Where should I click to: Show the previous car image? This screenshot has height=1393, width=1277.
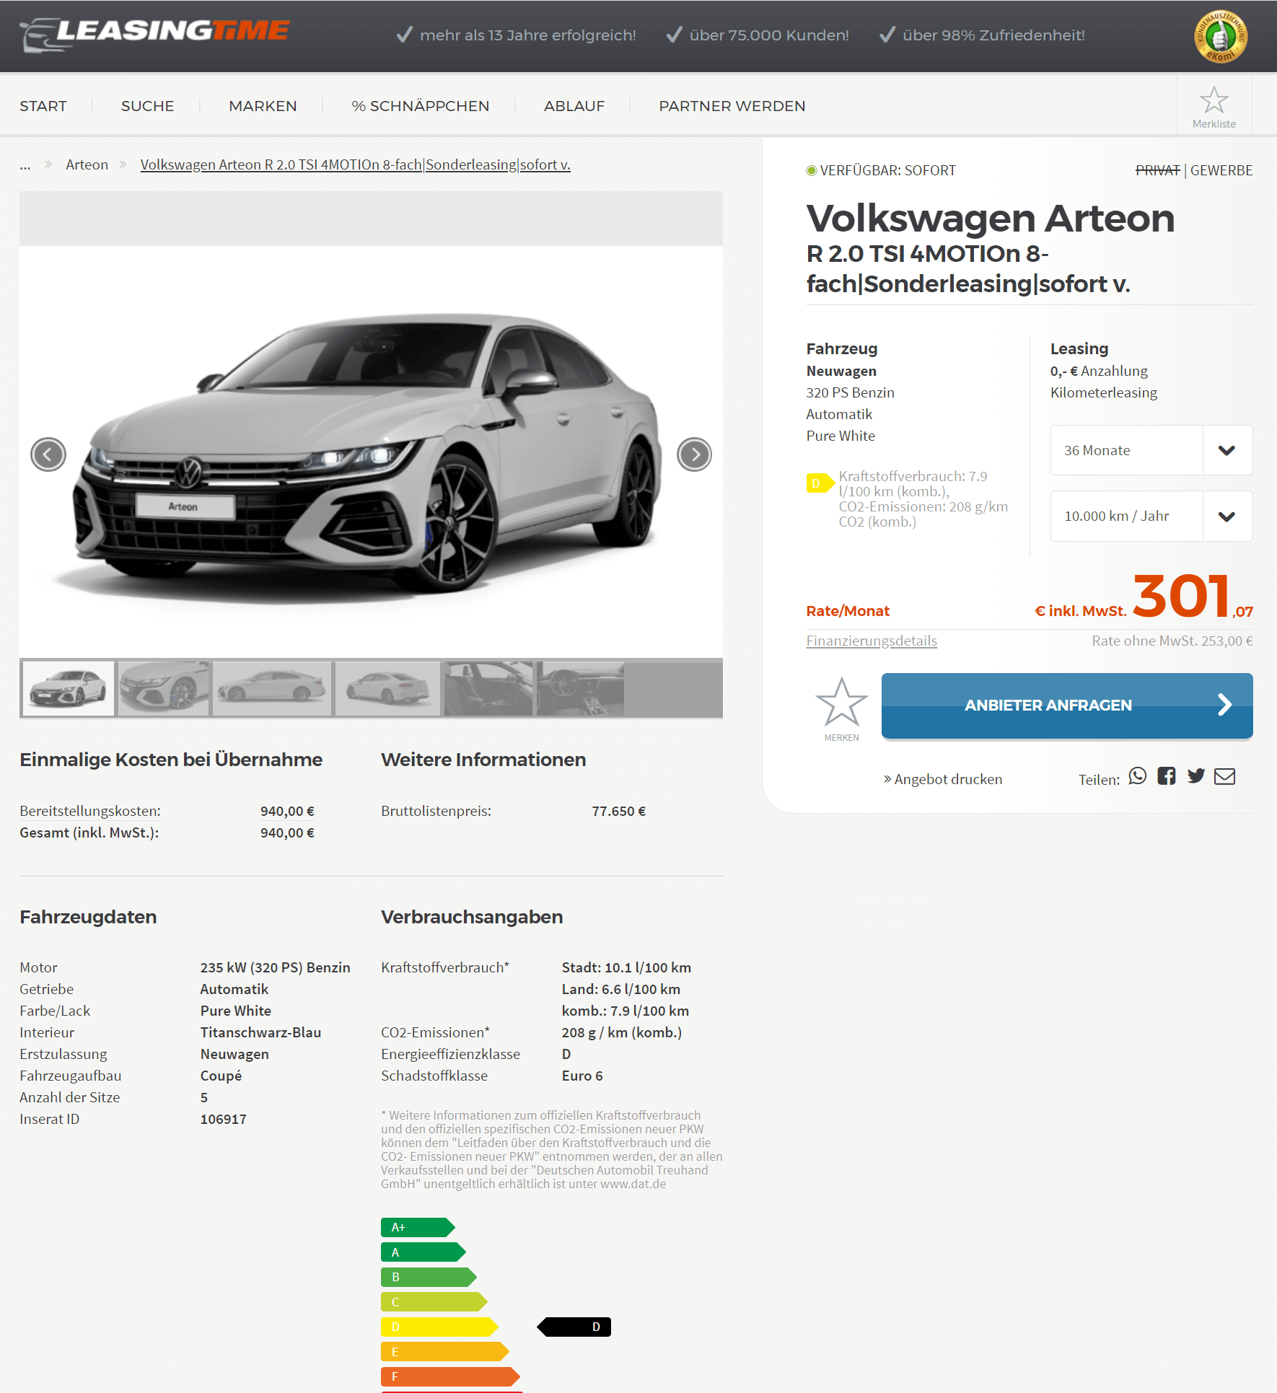(48, 454)
